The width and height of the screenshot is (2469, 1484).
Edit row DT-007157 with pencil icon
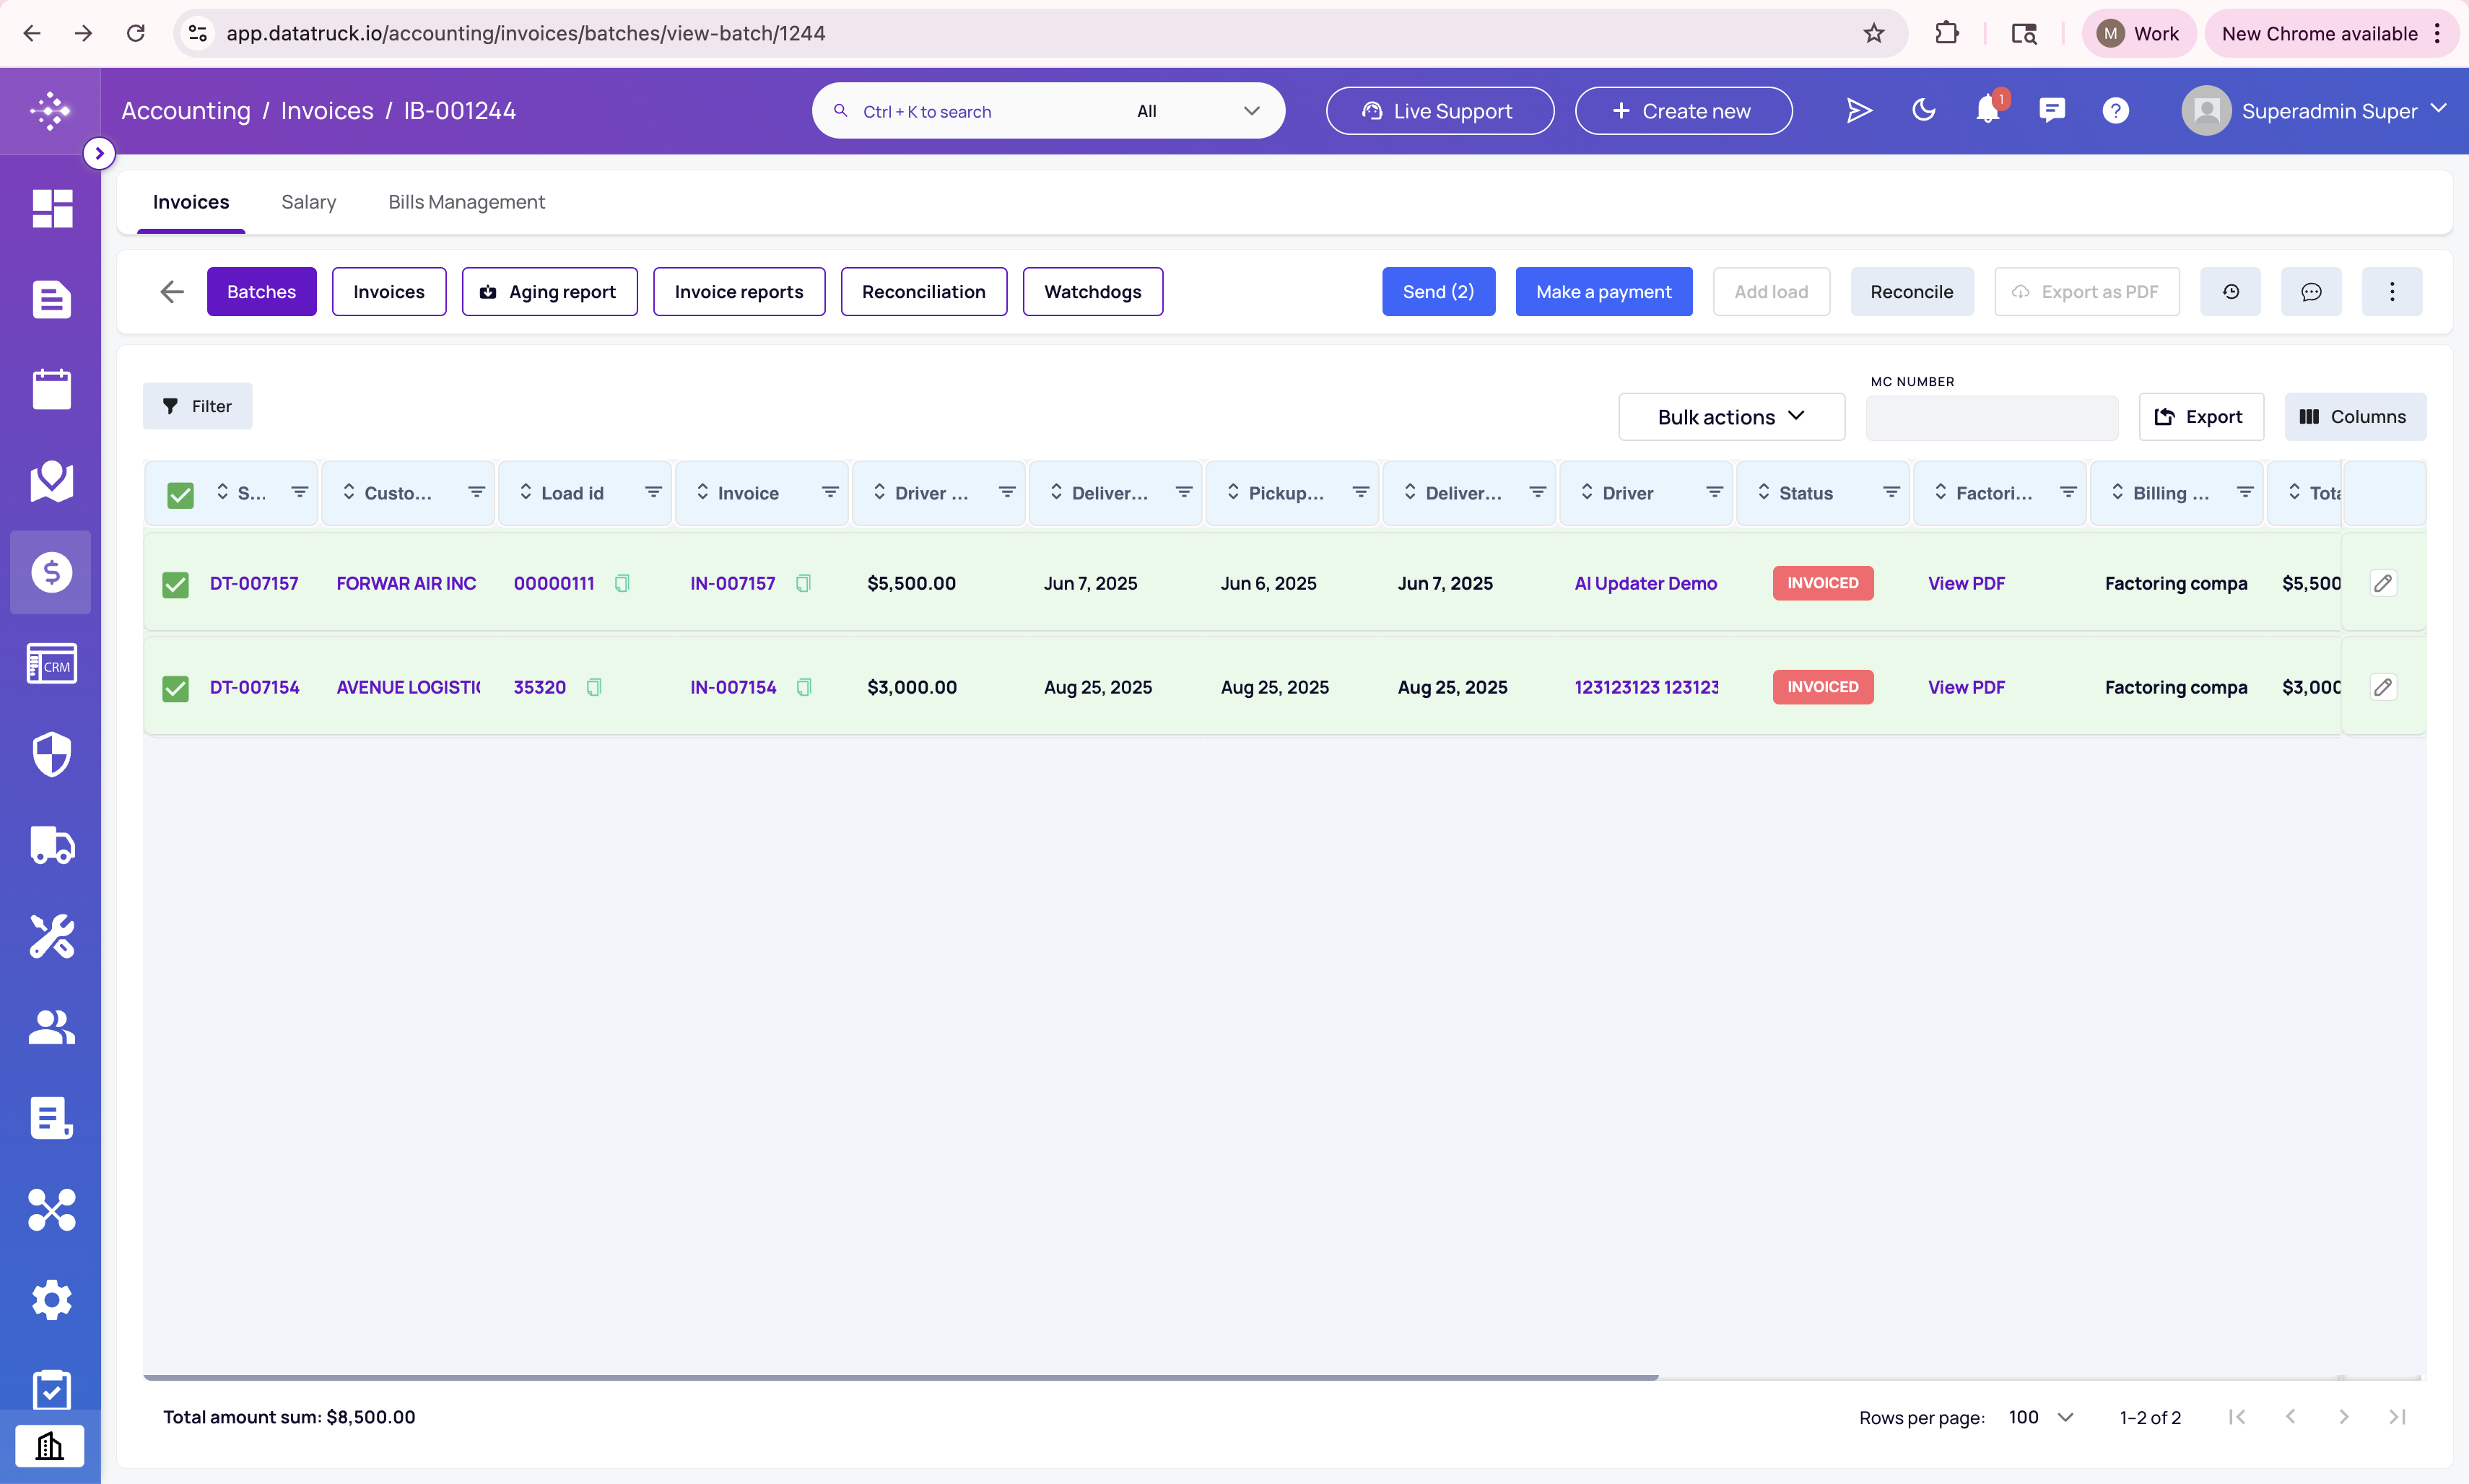pyautogui.click(x=2383, y=583)
